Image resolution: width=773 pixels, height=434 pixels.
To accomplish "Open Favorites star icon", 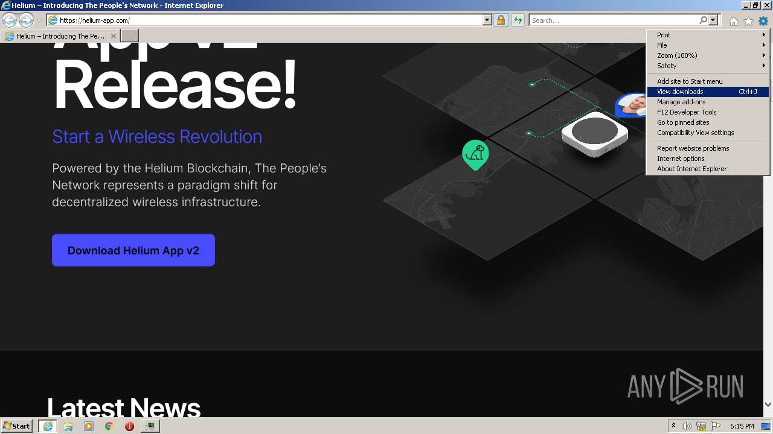I will 748,21.
